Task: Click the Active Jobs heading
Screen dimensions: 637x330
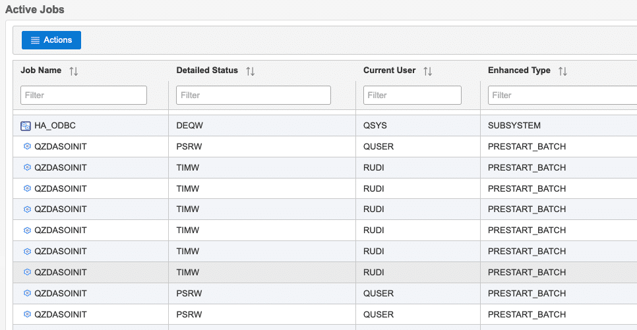Action: click(35, 10)
